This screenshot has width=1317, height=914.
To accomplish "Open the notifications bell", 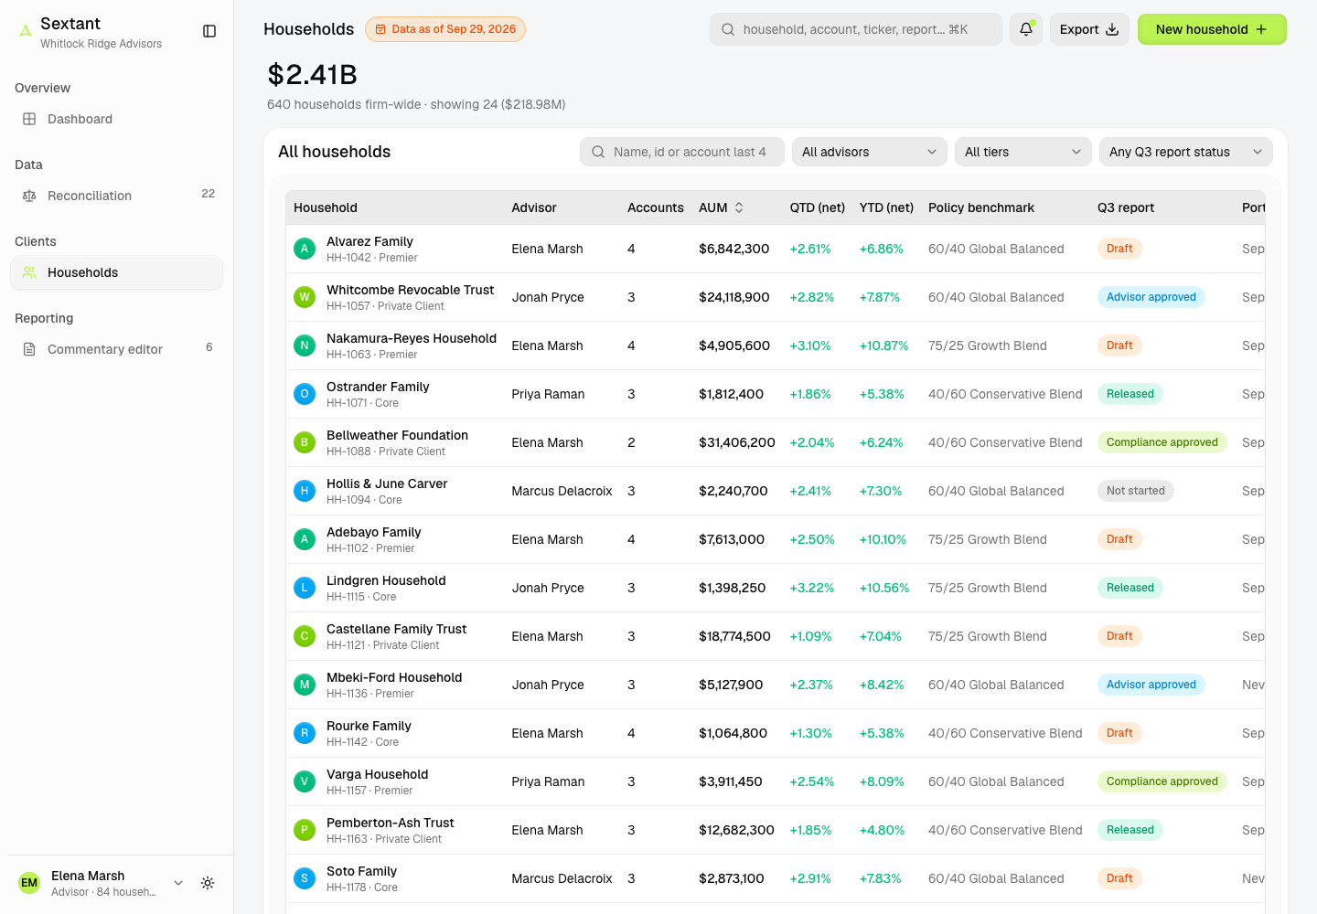I will (x=1026, y=29).
